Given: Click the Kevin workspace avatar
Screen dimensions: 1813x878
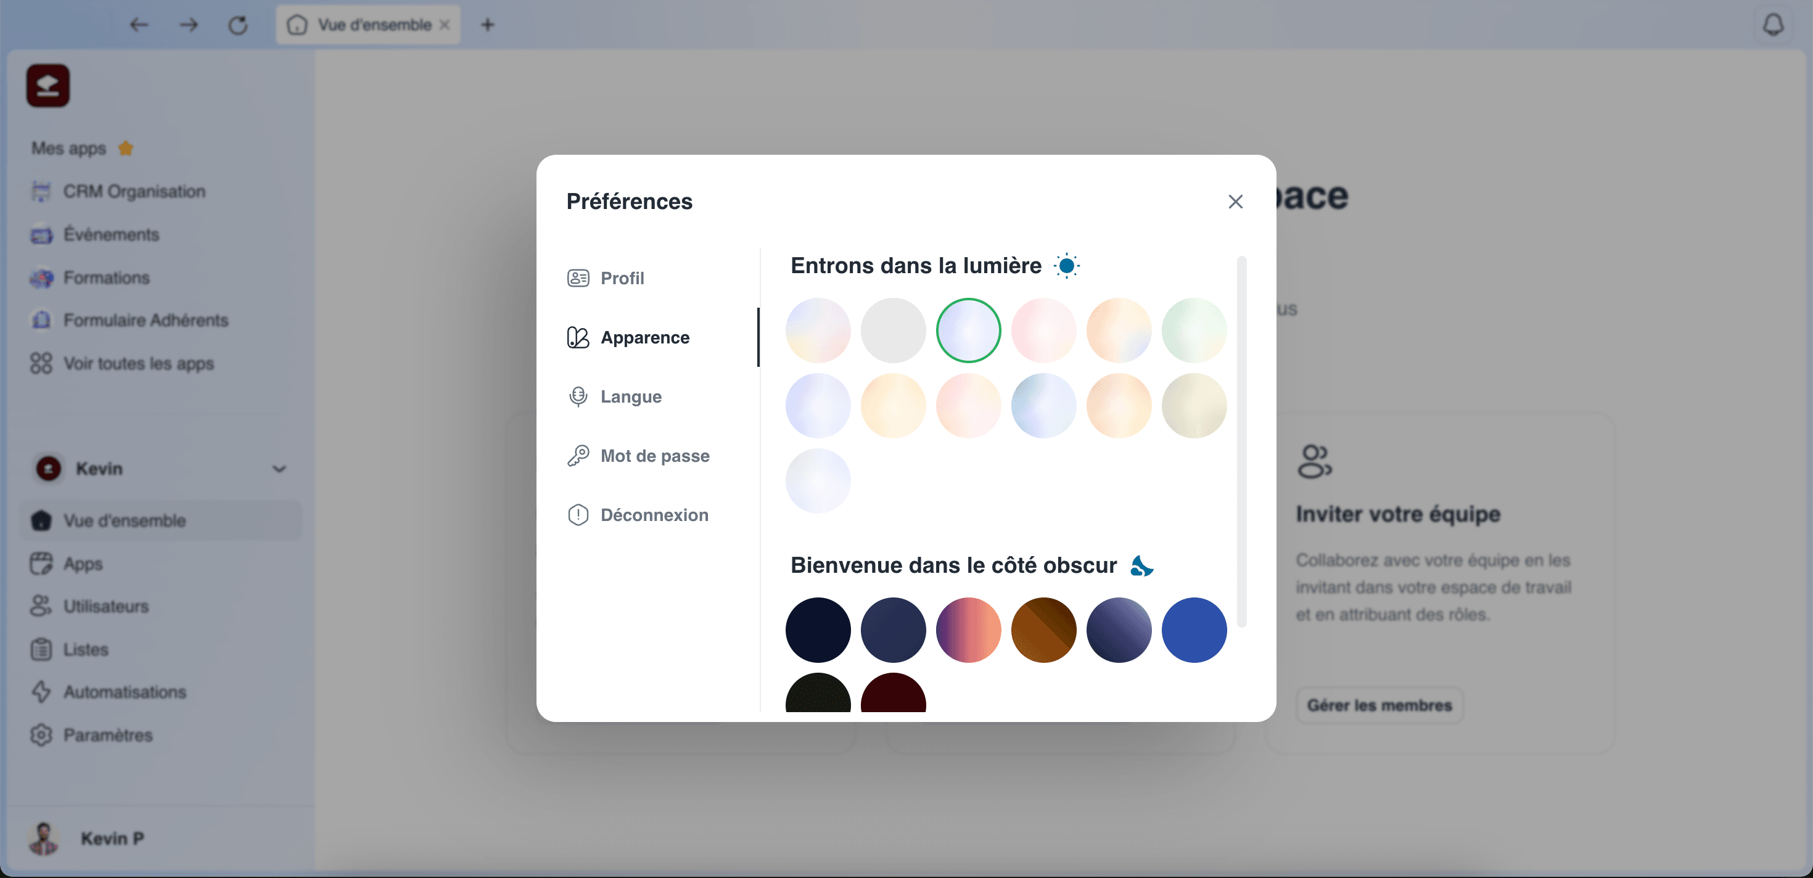Looking at the screenshot, I should (49, 469).
